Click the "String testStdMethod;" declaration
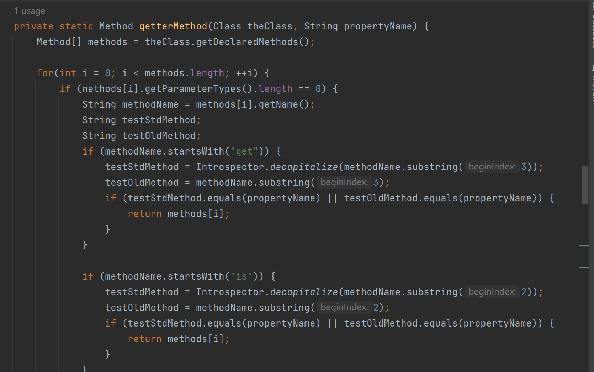Screen dimensions: 594x372 coord(142,120)
